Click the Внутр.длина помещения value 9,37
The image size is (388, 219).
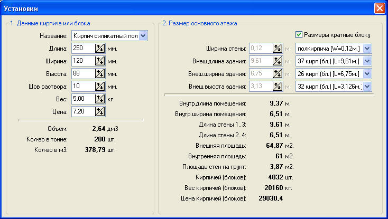276,103
